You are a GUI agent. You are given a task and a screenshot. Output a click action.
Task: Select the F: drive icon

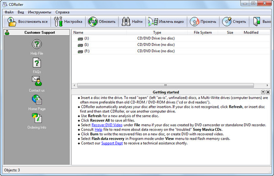(80, 51)
